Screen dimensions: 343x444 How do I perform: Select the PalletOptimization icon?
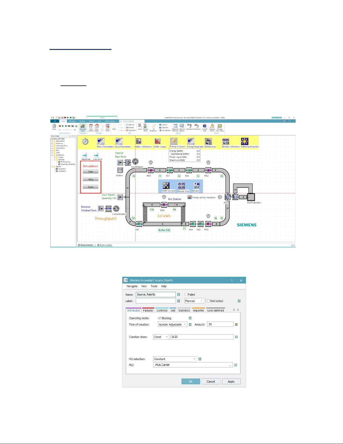click(244, 141)
